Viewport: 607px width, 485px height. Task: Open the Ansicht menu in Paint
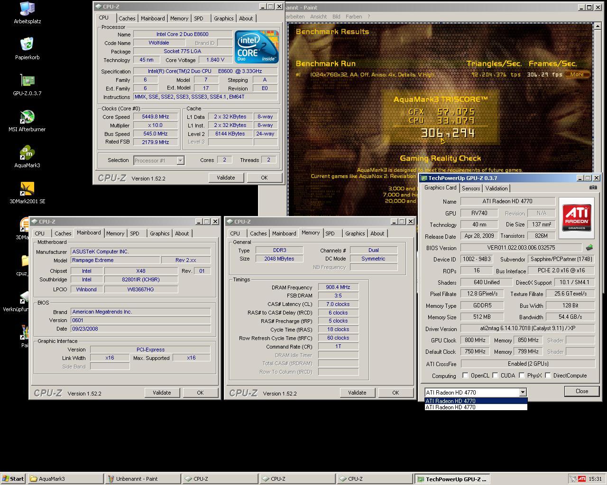click(x=318, y=17)
